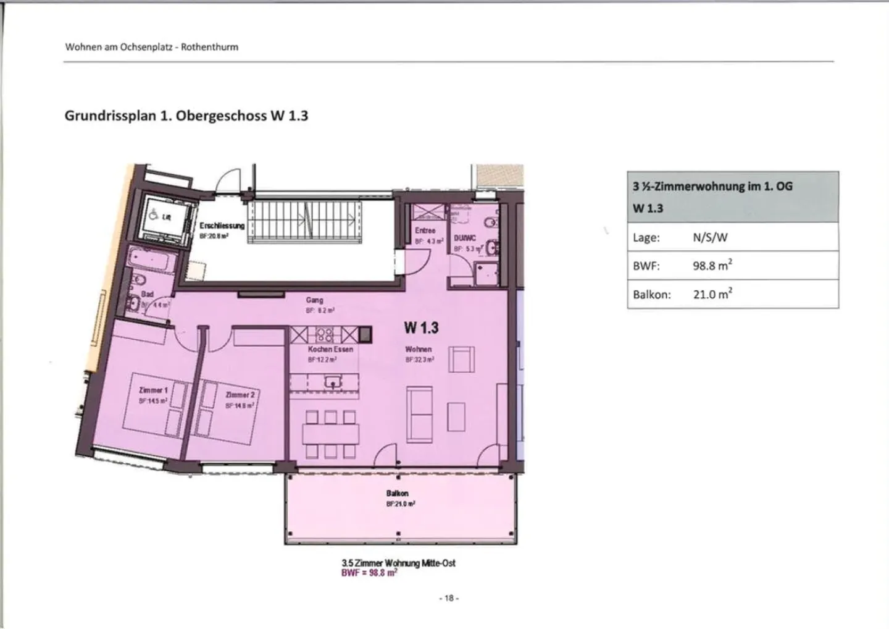Select the bathtub in the Bad room

click(151, 260)
